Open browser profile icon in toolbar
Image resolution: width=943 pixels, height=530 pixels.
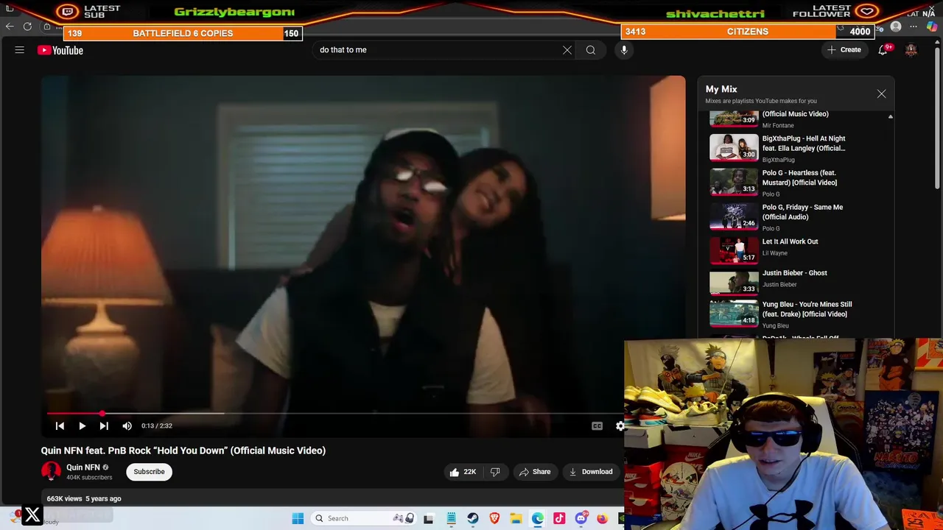[896, 26]
